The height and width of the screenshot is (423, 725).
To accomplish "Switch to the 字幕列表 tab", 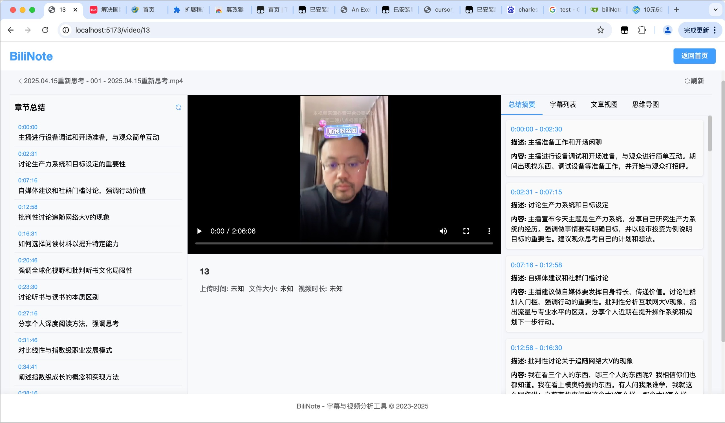I will coord(563,104).
